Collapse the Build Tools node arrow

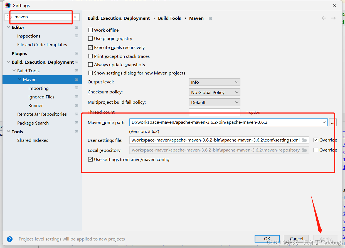pos(14,71)
